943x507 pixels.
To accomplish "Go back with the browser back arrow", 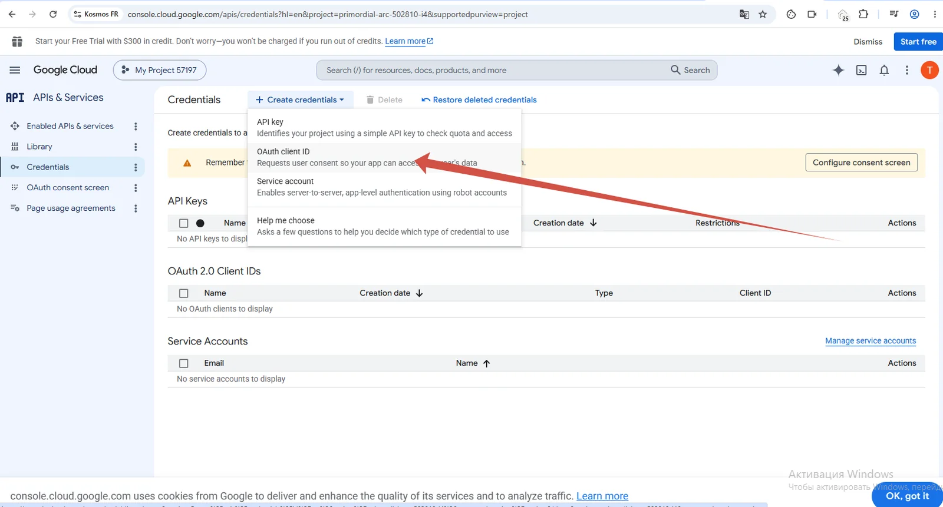I will [x=12, y=14].
